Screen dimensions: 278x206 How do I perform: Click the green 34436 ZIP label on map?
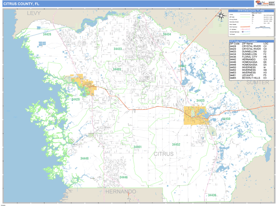tap(212, 195)
